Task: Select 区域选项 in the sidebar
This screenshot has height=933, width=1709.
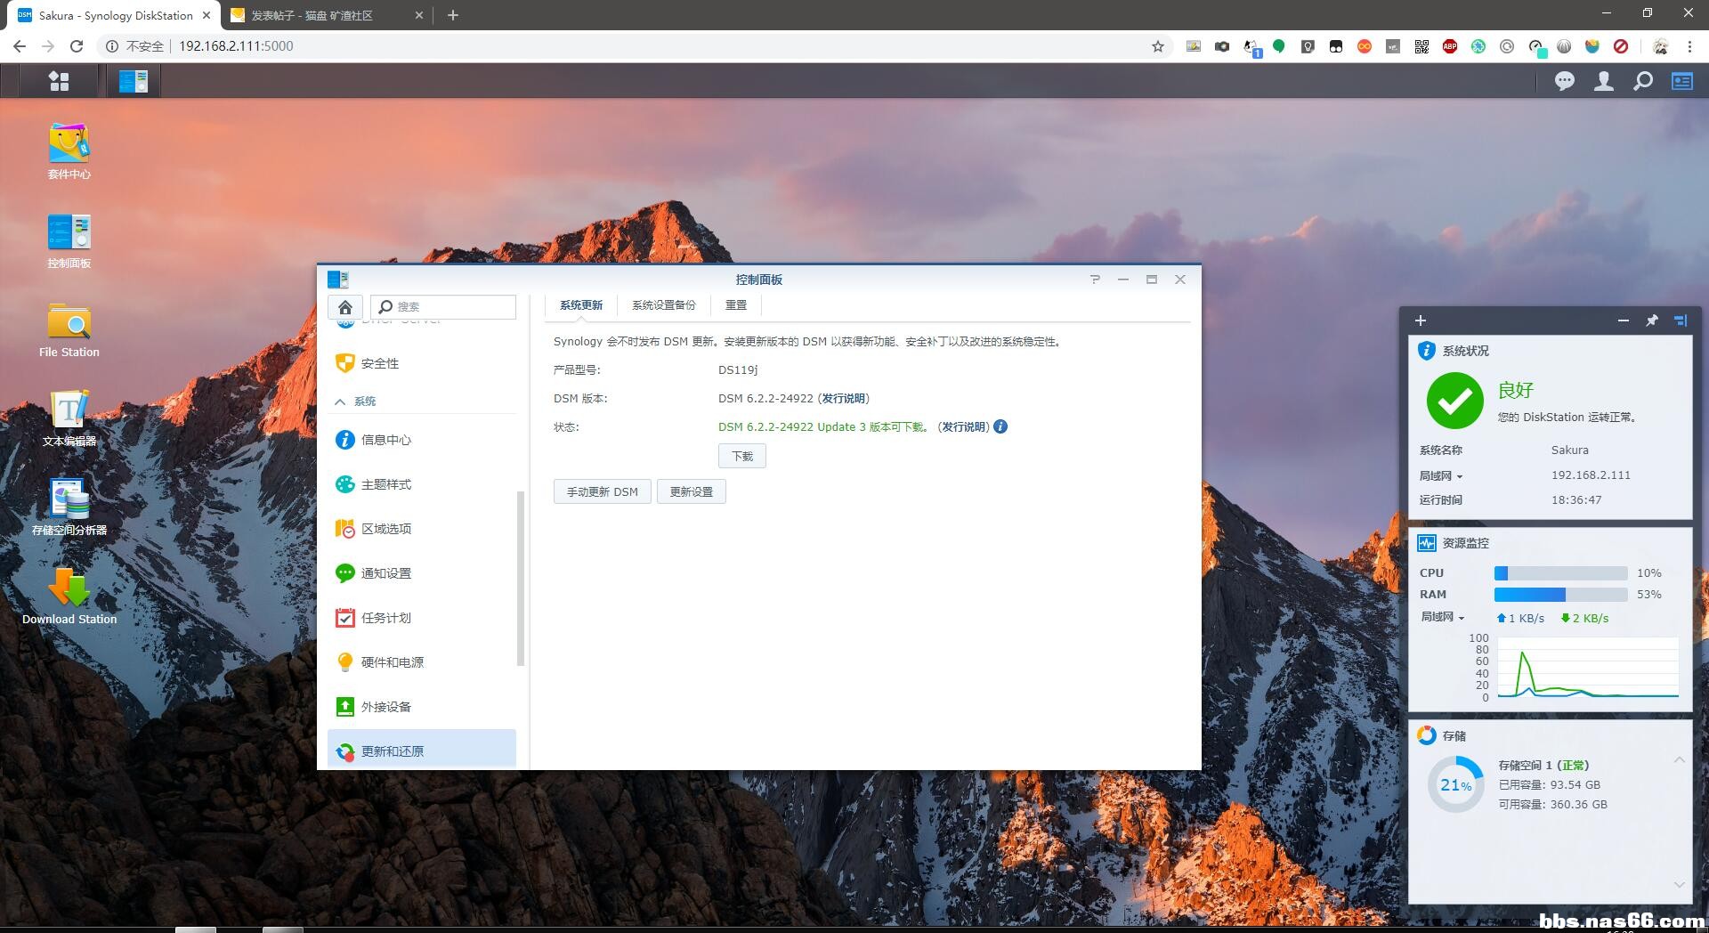Action: 422,529
